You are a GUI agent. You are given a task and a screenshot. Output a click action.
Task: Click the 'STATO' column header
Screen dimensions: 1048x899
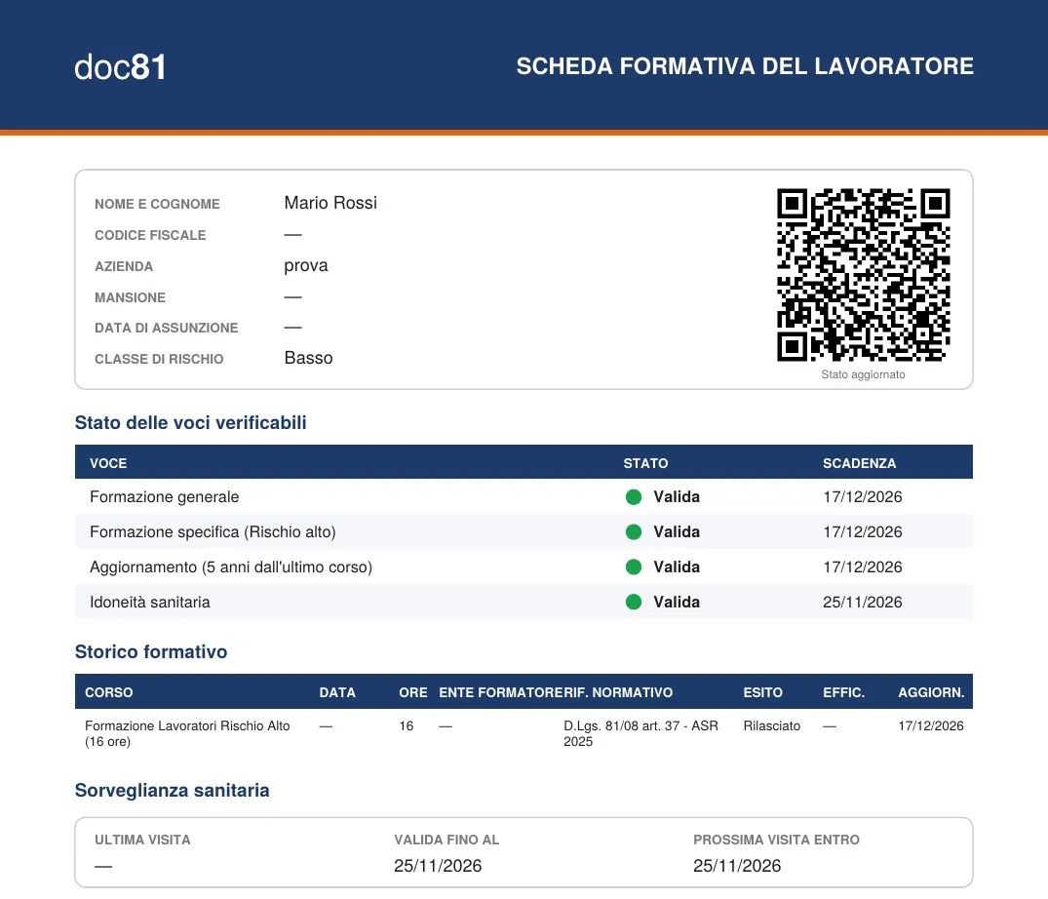point(645,463)
